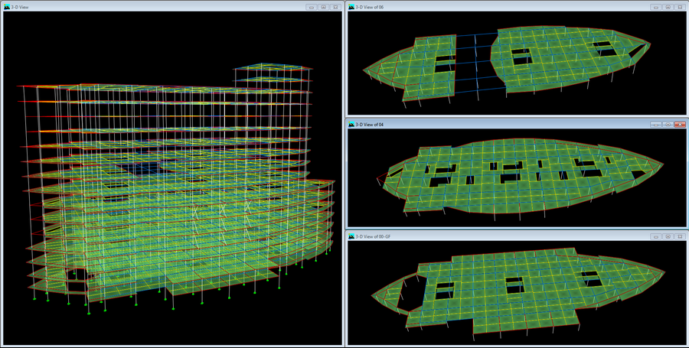Click the rooftop penthouse frame in 3-D View
The width and height of the screenshot is (689, 348).
tap(273, 76)
